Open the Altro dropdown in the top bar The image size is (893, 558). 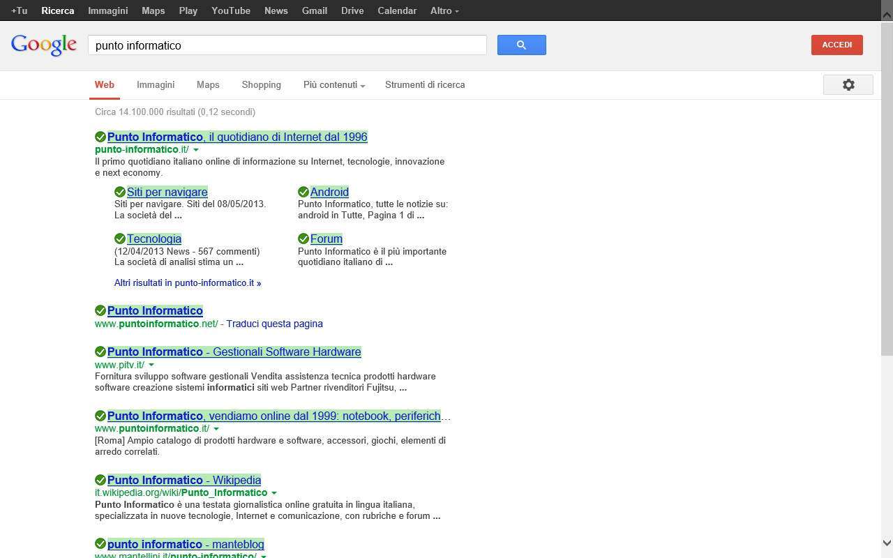coord(444,10)
